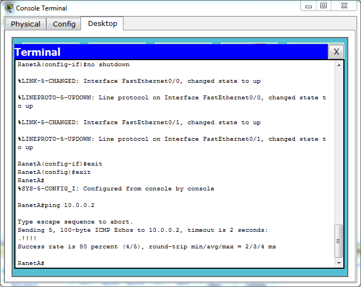Click the 'RanetA(config-if)#no shutdown' line
Image resolution: width=361 pixels, height=287 pixels.
pos(73,65)
